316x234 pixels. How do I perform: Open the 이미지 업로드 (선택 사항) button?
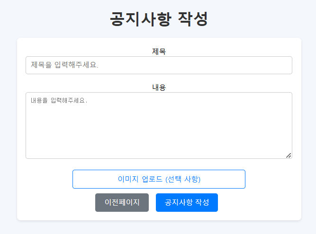(159, 179)
